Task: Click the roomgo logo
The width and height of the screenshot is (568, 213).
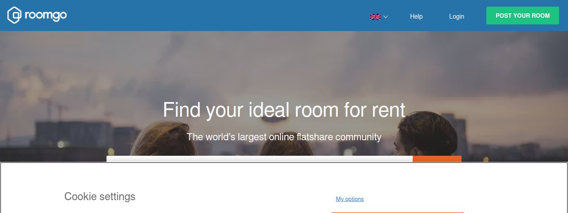Action: pos(37,16)
